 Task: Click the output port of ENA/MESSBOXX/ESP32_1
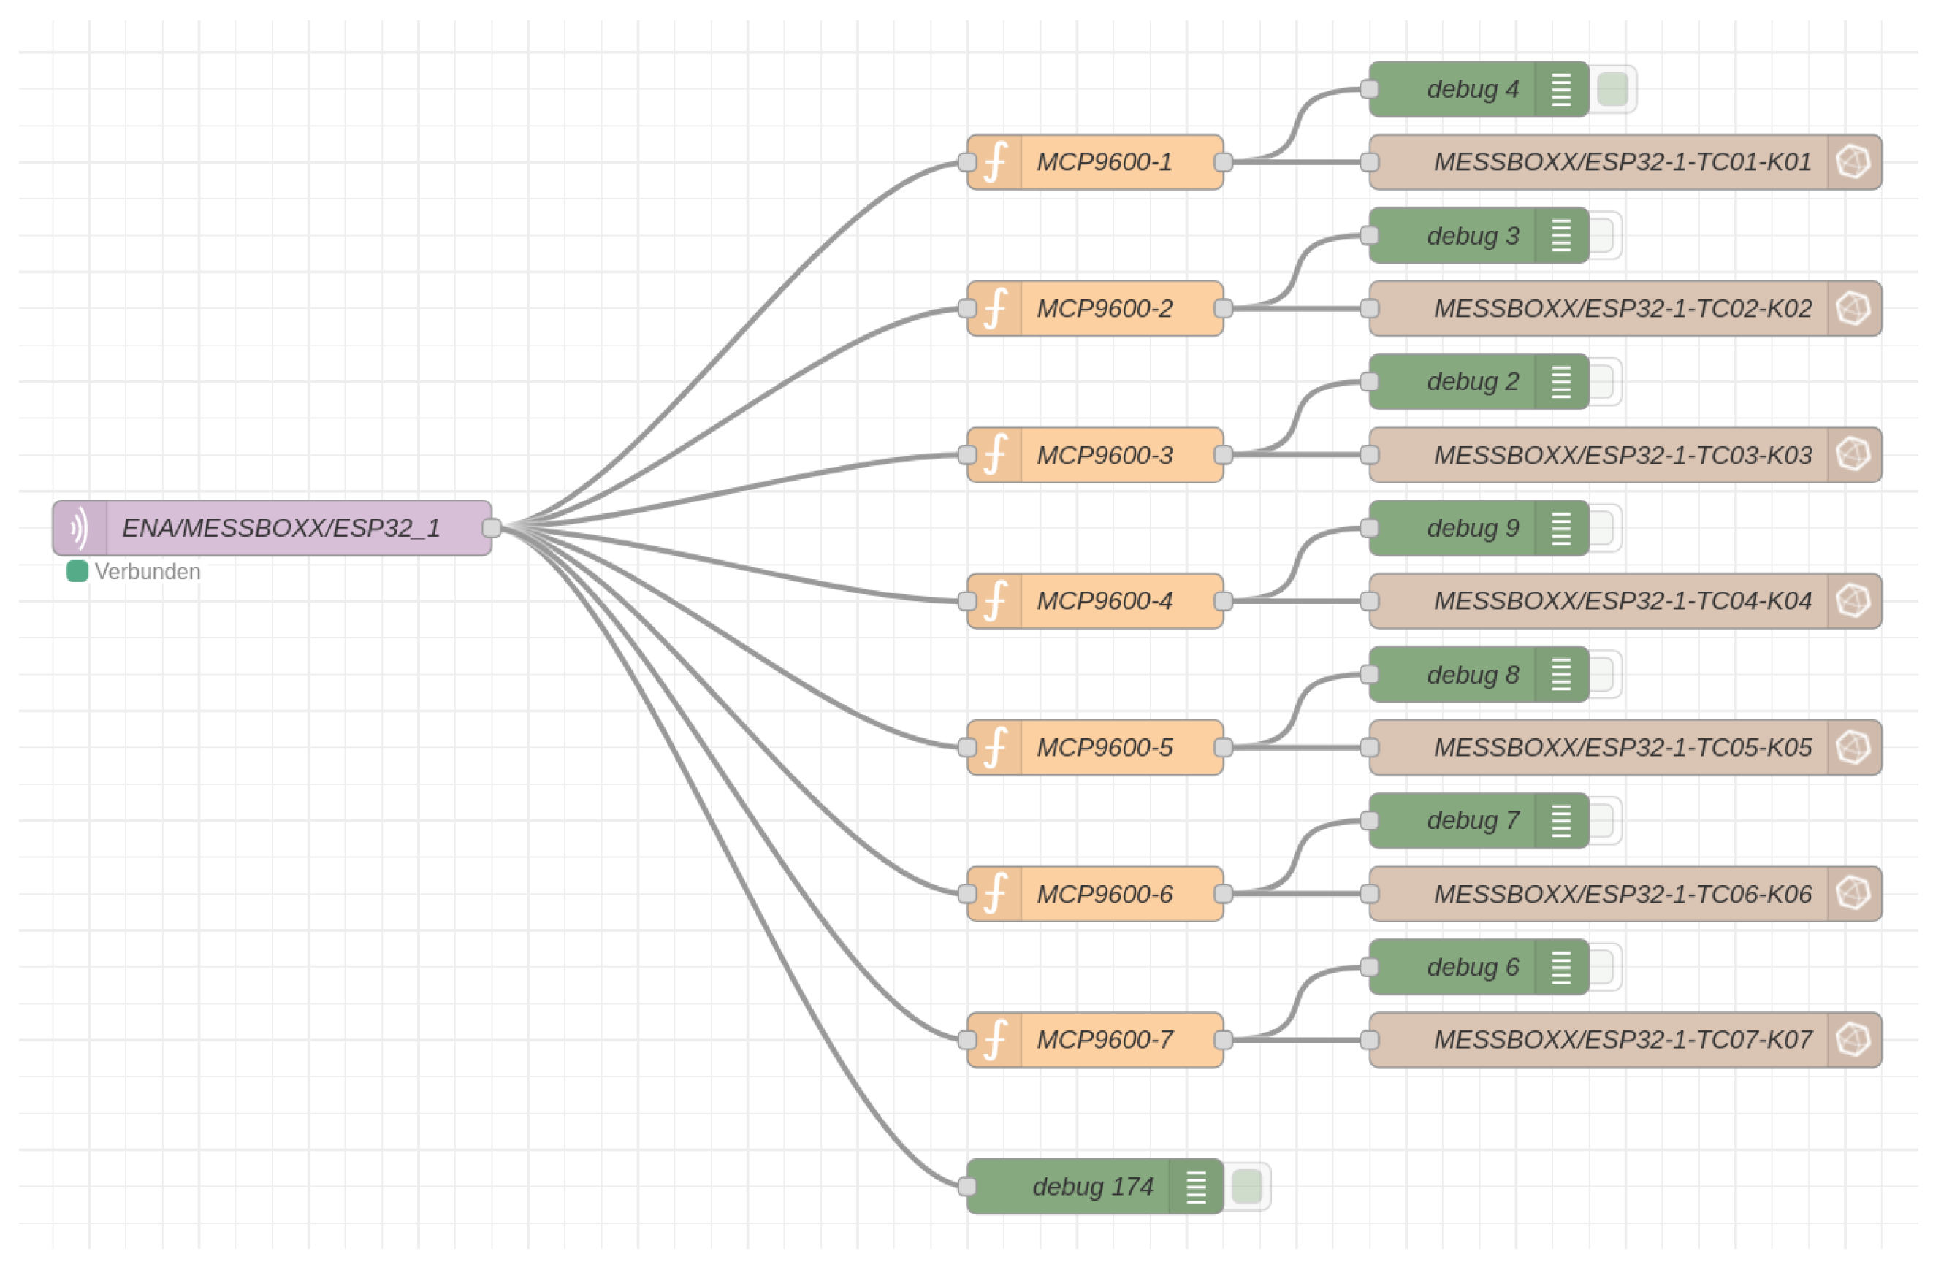493,529
